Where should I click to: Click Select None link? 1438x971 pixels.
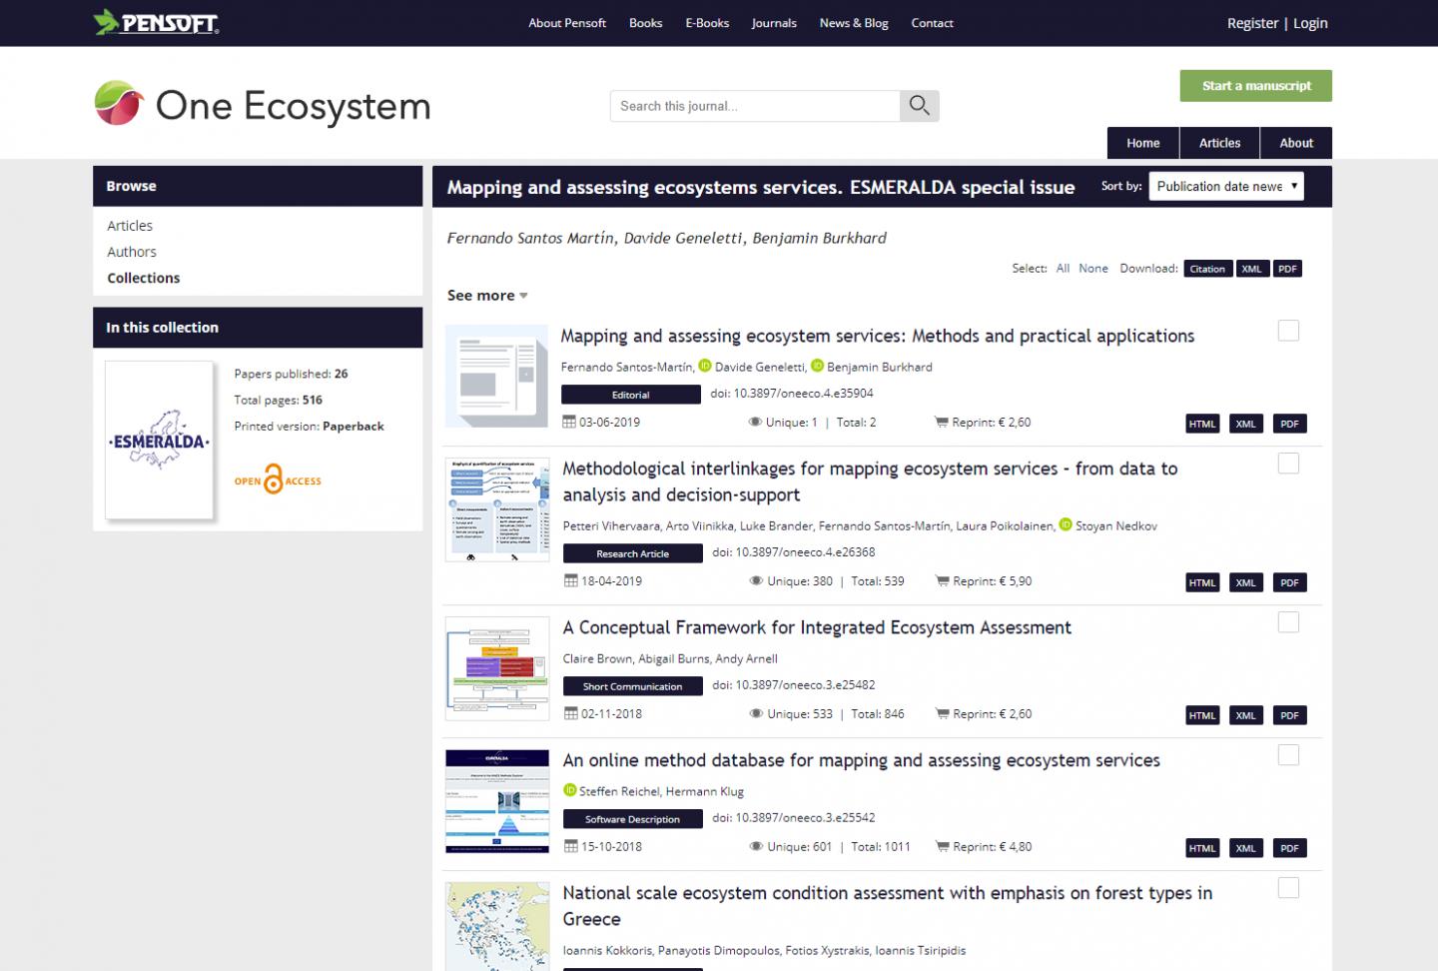click(1093, 268)
